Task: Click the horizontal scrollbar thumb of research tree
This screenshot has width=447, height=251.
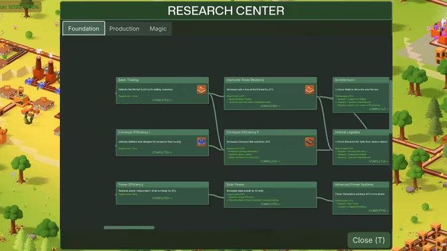Action: pyautogui.click(x=129, y=228)
